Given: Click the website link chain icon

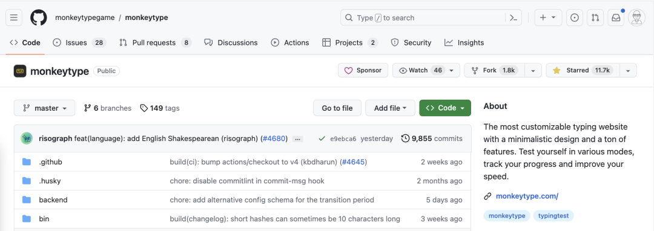Looking at the screenshot, I should (x=487, y=196).
